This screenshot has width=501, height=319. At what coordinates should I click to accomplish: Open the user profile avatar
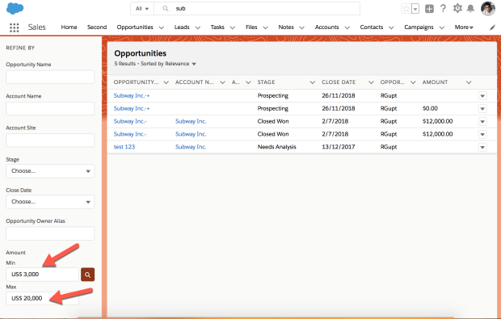click(488, 9)
